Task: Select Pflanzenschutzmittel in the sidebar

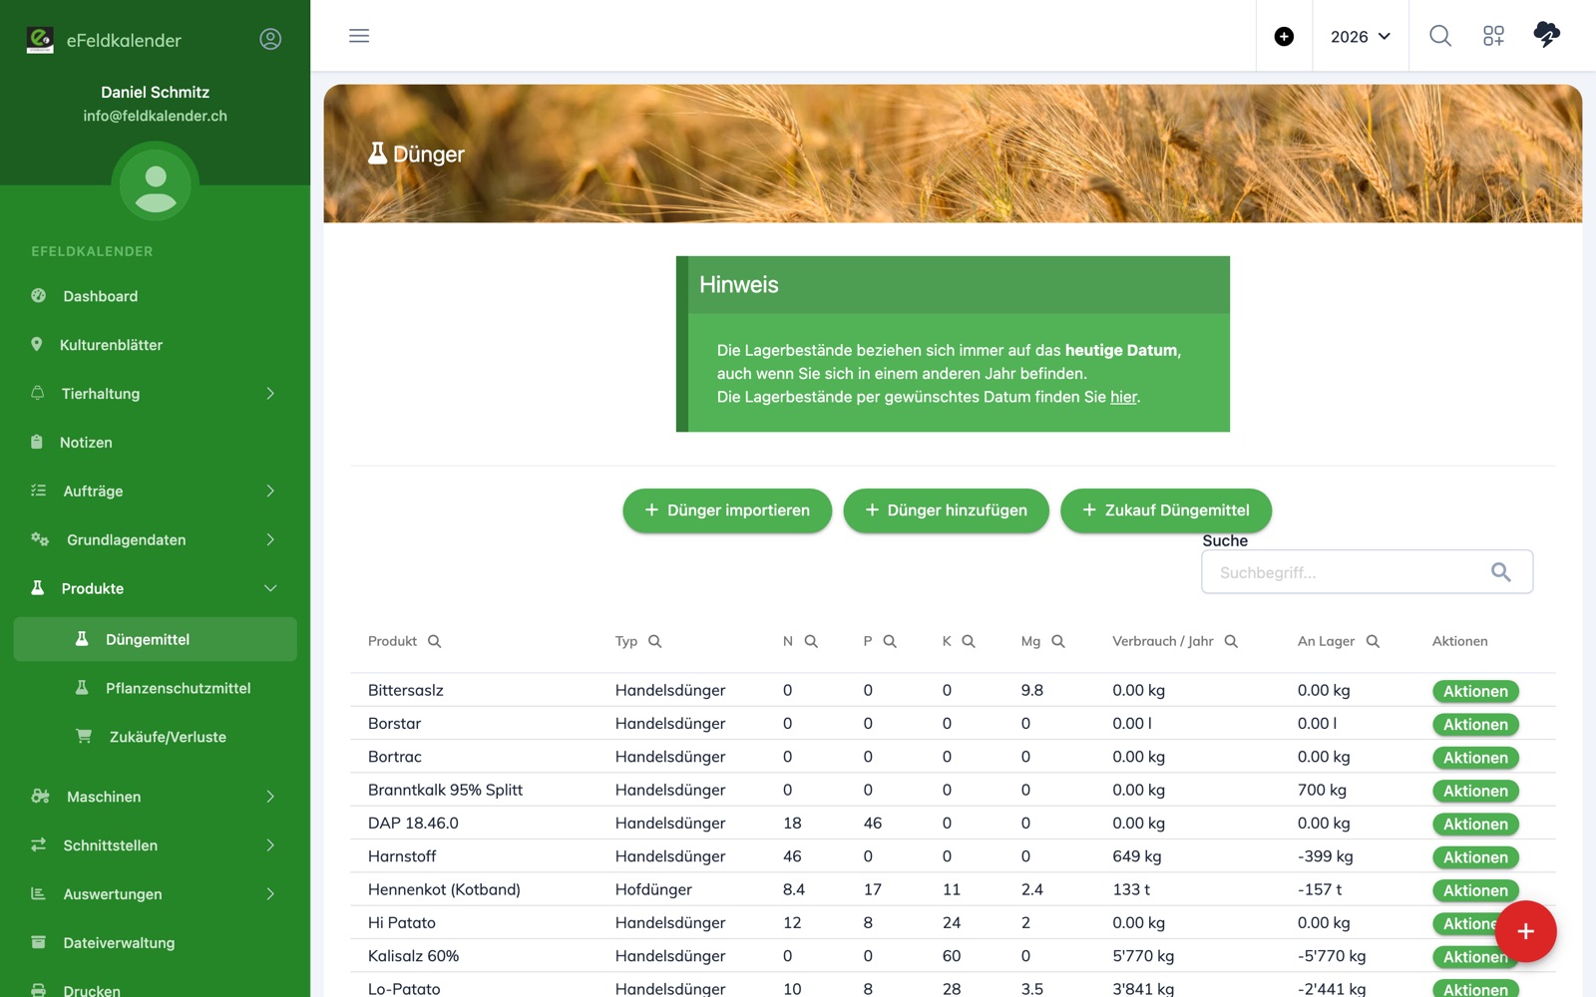Action: pyautogui.click(x=156, y=688)
